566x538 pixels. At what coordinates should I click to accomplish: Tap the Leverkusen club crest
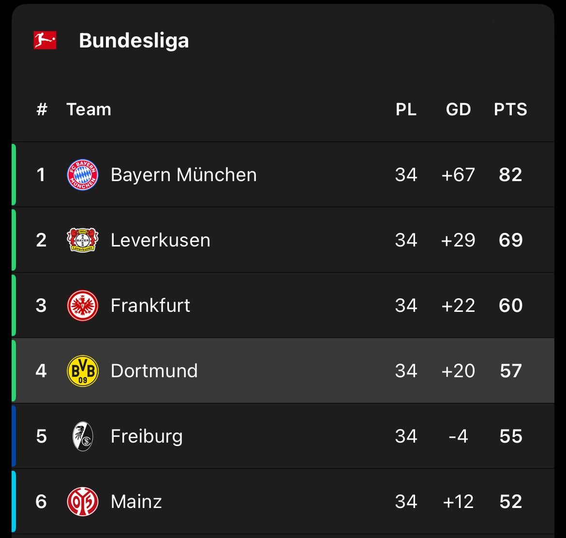[x=82, y=240]
